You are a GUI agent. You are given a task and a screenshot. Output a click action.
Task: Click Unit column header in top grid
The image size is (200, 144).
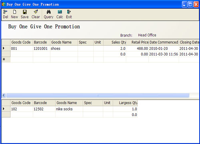[x=98, y=42]
